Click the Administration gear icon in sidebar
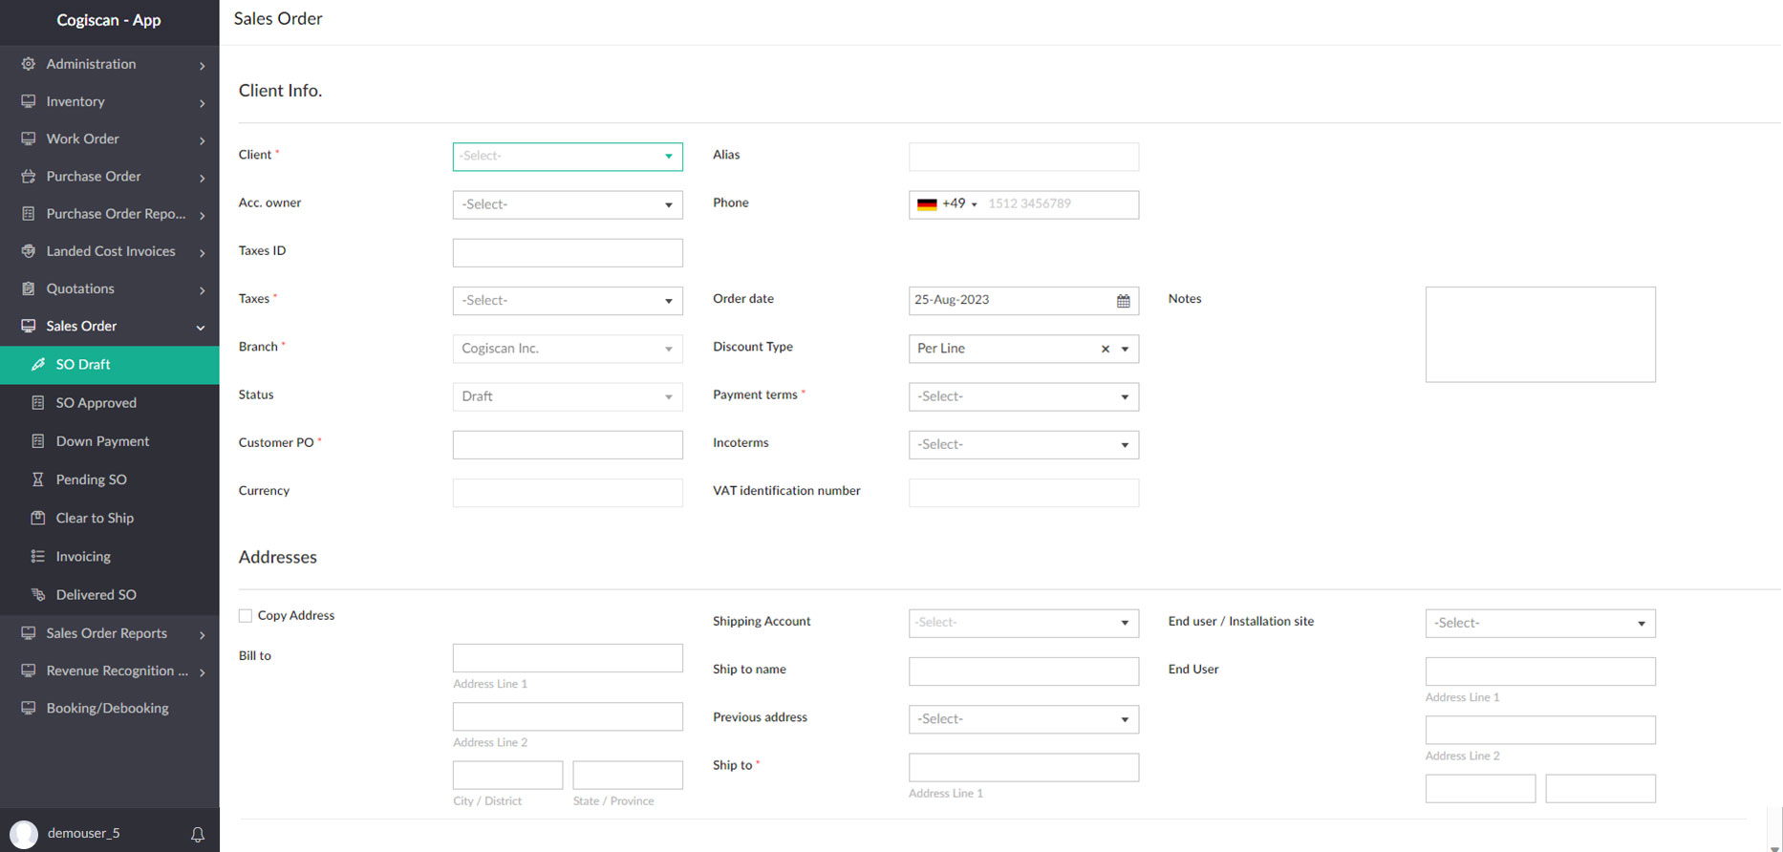The height and width of the screenshot is (852, 1783). click(29, 64)
